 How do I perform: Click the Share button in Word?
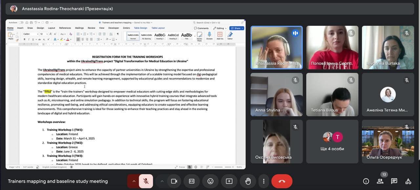click(237, 28)
